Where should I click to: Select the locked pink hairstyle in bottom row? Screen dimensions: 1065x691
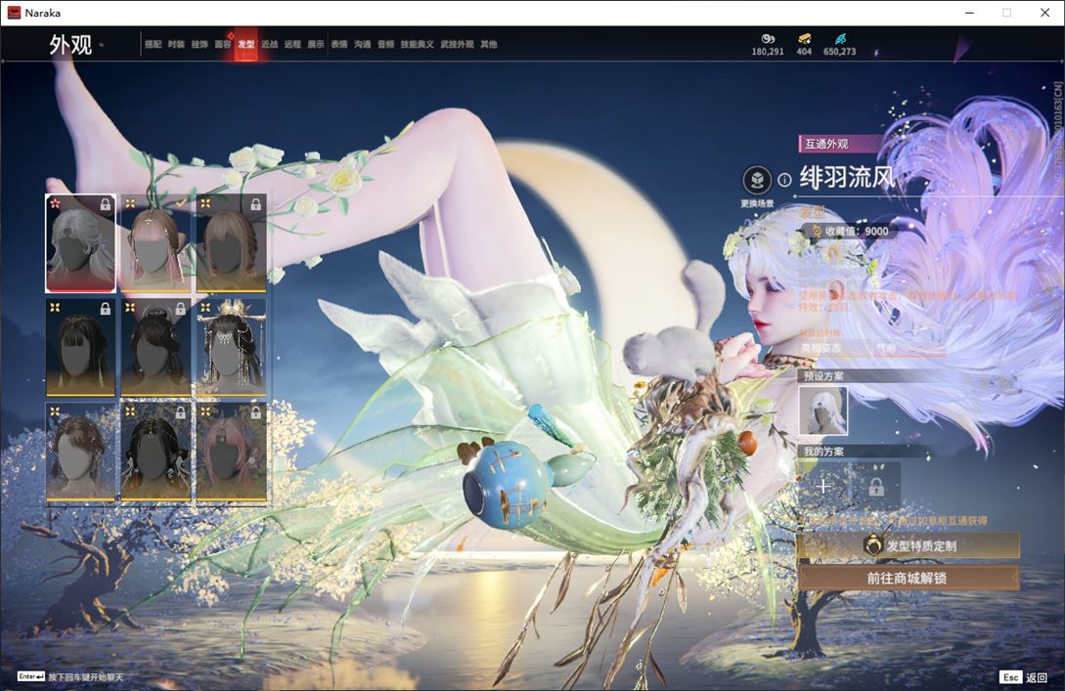click(232, 453)
